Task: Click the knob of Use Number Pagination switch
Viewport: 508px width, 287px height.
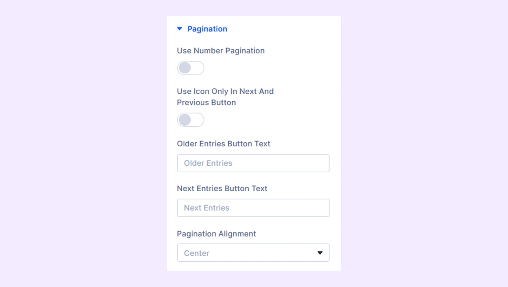Action: (x=185, y=68)
